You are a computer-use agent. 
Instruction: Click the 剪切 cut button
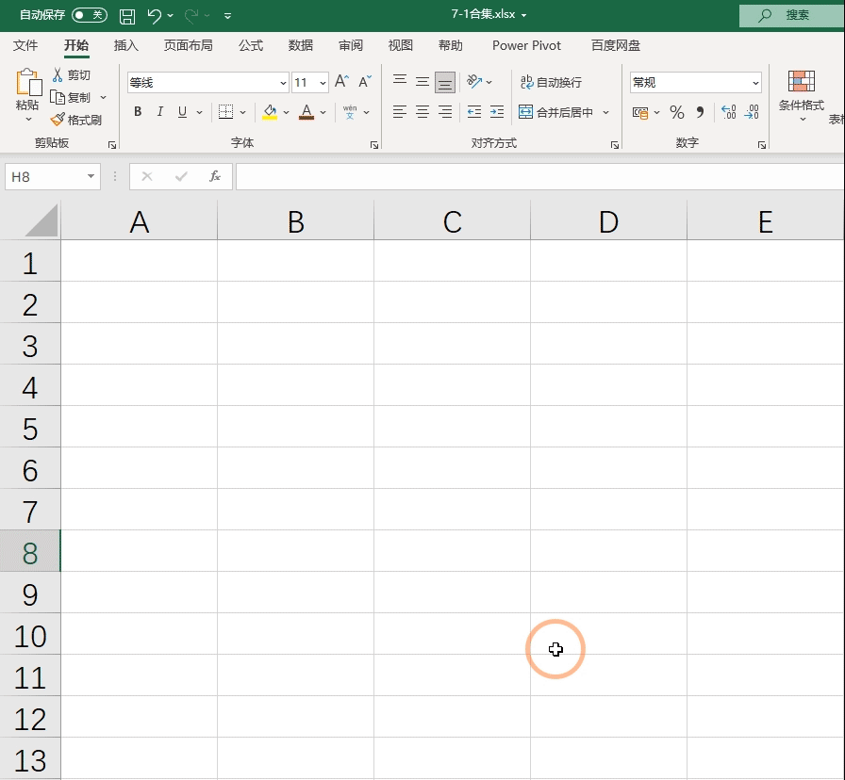click(x=72, y=74)
